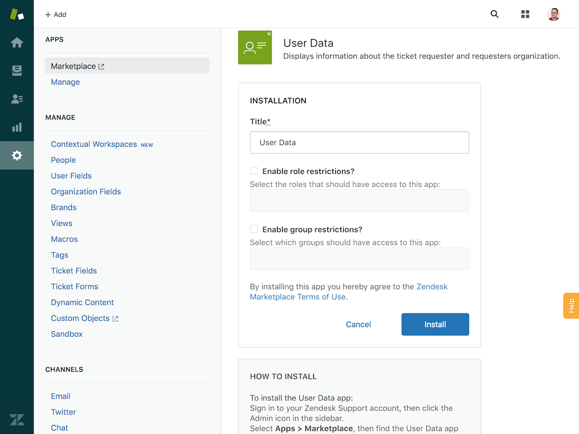Cancel the app installation
The height and width of the screenshot is (434, 579).
point(358,324)
